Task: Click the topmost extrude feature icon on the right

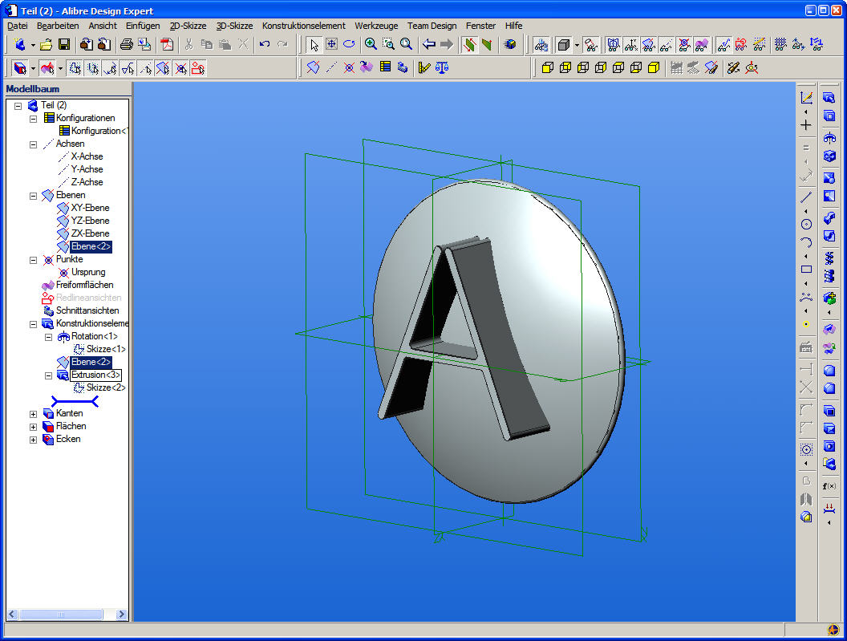Action: [x=829, y=97]
